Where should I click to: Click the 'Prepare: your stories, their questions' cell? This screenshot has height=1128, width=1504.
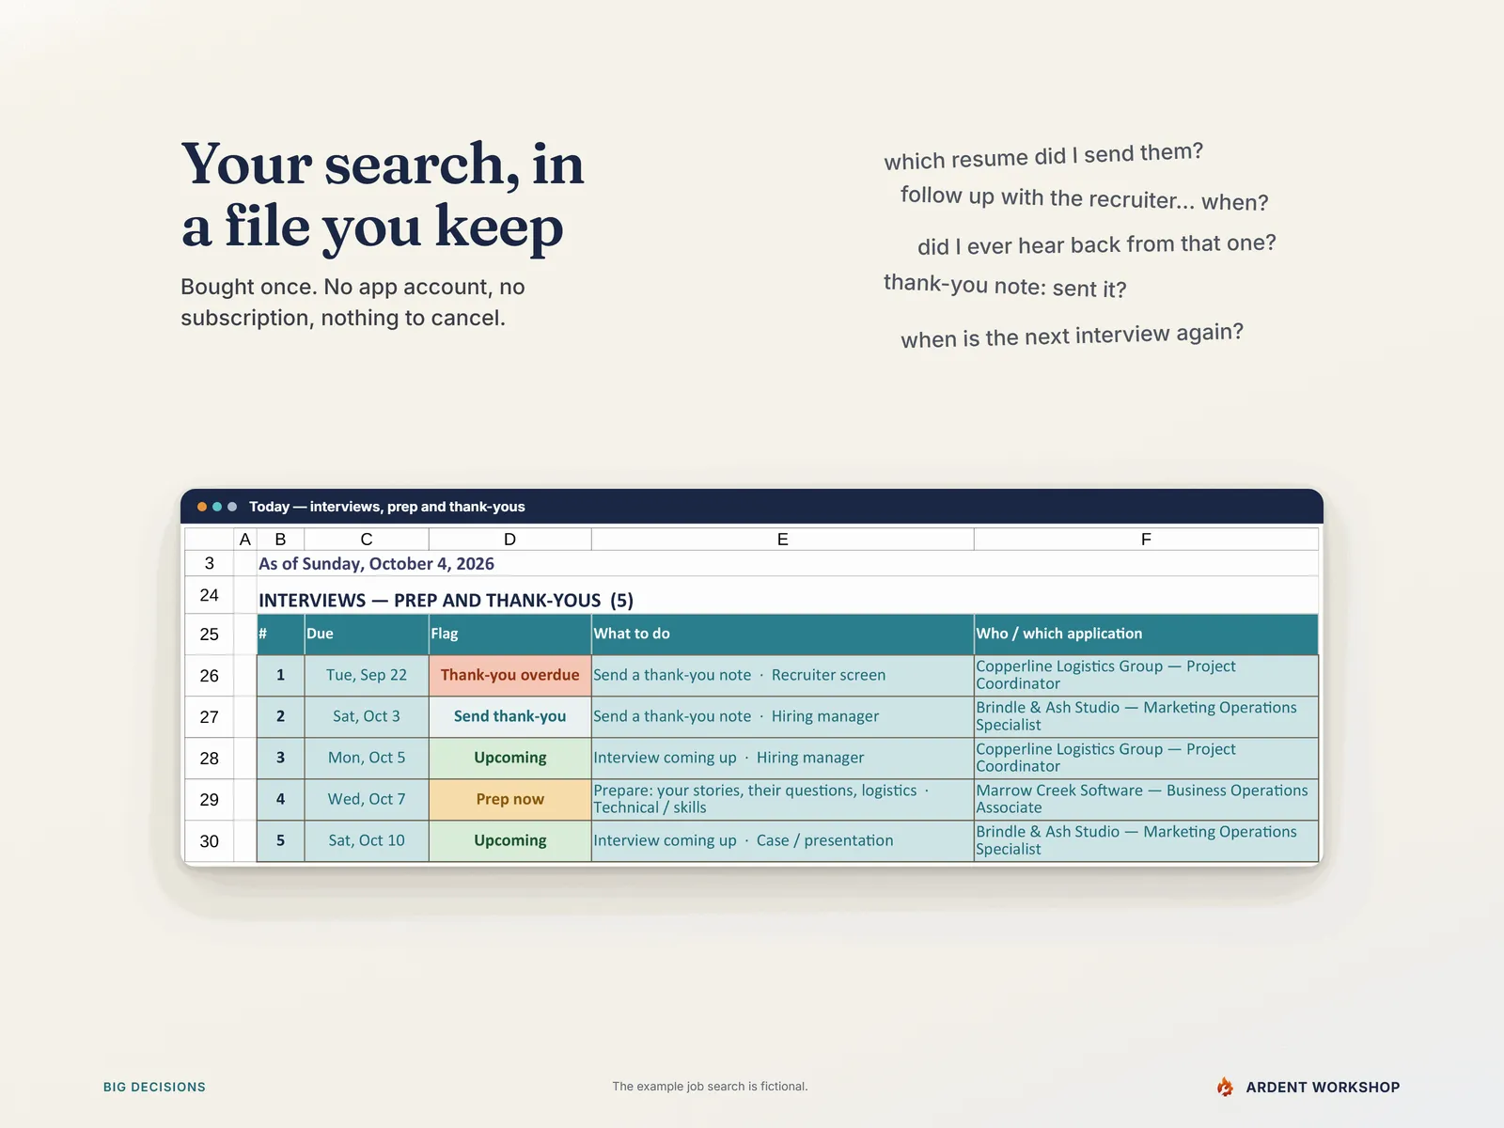pyautogui.click(x=782, y=800)
